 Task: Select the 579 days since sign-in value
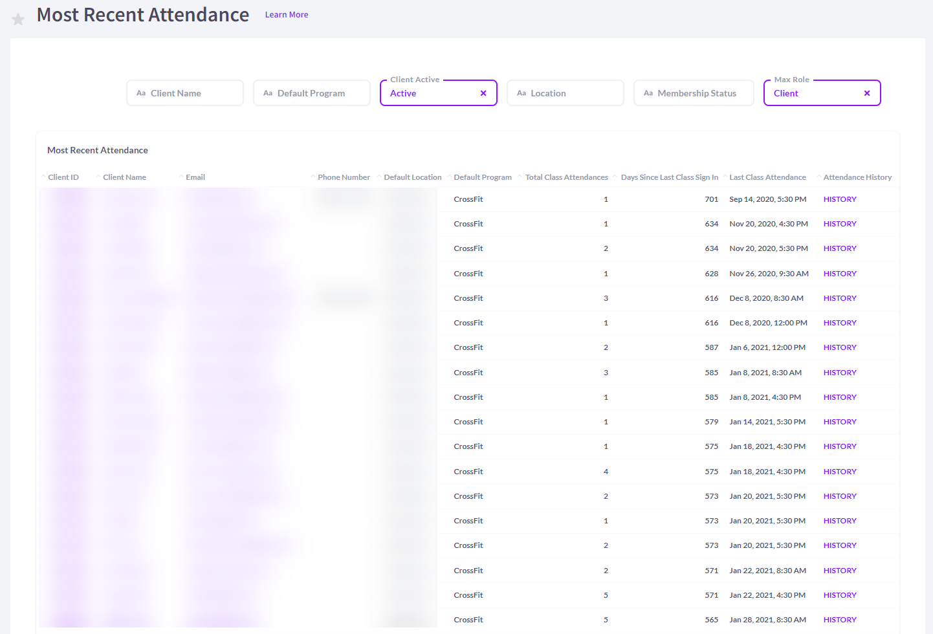[x=712, y=422]
